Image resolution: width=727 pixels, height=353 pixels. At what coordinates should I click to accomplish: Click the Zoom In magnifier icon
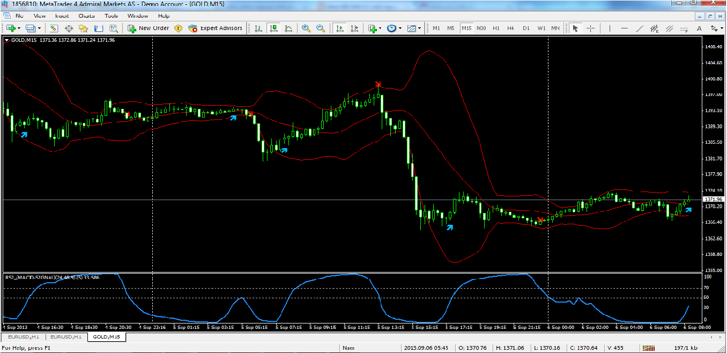pos(306,28)
